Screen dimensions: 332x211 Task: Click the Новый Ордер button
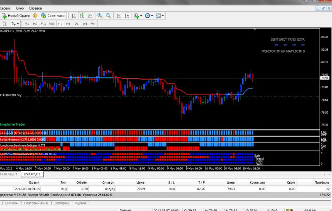(16, 16)
